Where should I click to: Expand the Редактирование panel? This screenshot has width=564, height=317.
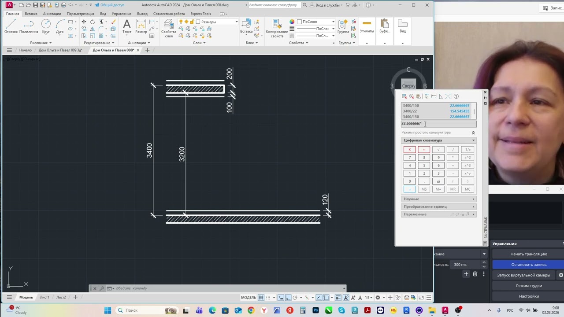point(99,43)
